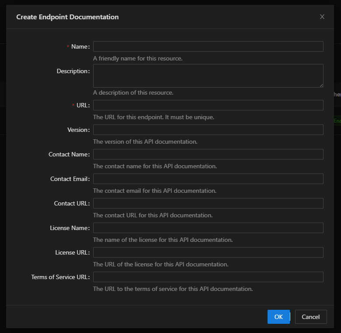The width and height of the screenshot is (341, 333).
Task: Select the Version input field
Action: (x=208, y=130)
